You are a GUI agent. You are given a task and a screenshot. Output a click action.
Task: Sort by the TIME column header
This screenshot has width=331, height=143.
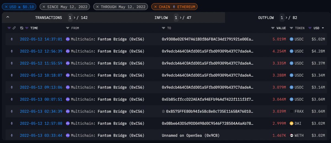coord(34,28)
